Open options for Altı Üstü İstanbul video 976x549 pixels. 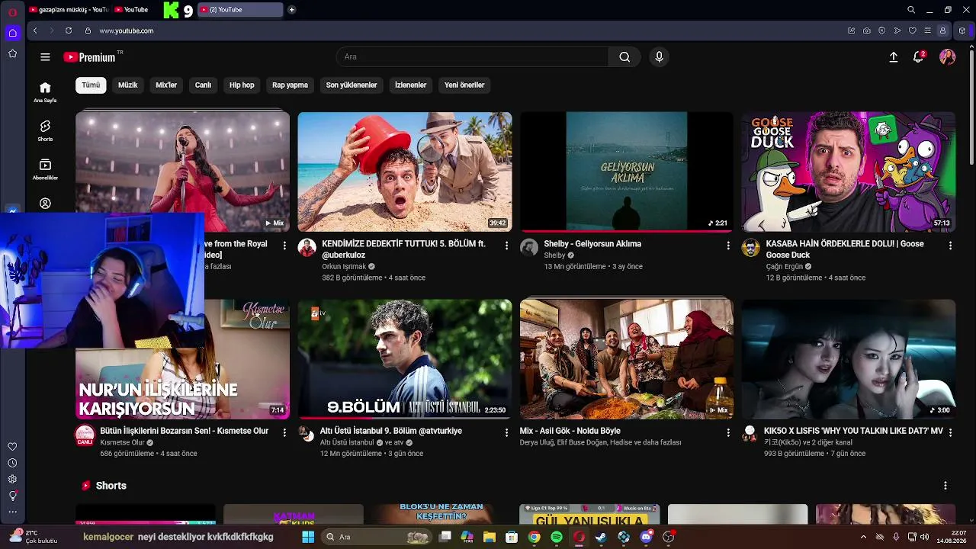point(506,432)
